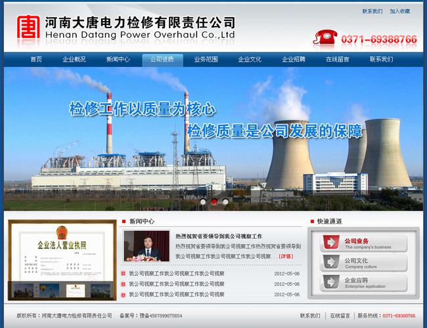Screen dimensions: 427x328
Task: Click the 详情 link in featured news
Action: coord(286,256)
